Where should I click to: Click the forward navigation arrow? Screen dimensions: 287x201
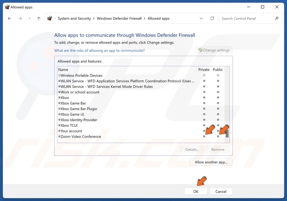pos(20,19)
